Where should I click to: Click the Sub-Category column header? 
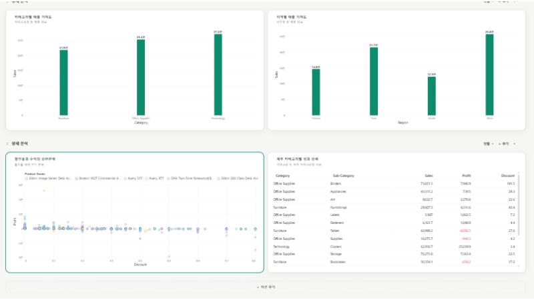click(343, 175)
